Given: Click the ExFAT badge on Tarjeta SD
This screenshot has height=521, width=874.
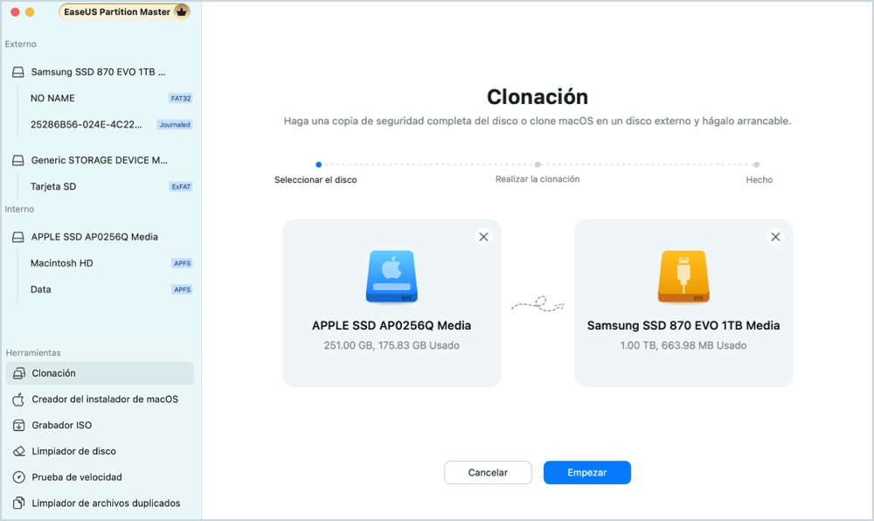Looking at the screenshot, I should pos(181,187).
